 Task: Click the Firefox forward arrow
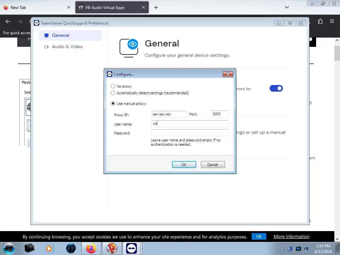20,21
